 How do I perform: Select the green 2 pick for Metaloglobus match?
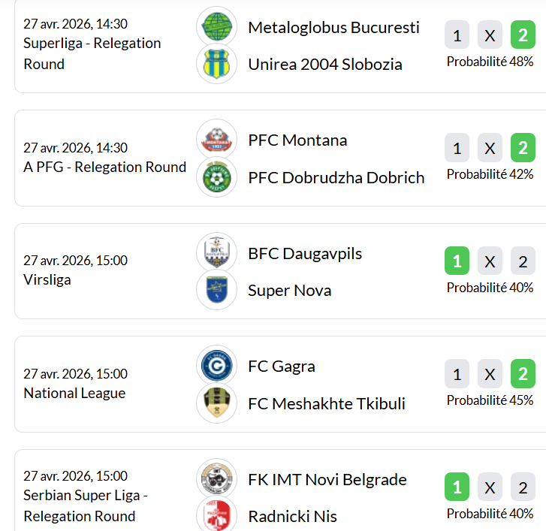[523, 35]
